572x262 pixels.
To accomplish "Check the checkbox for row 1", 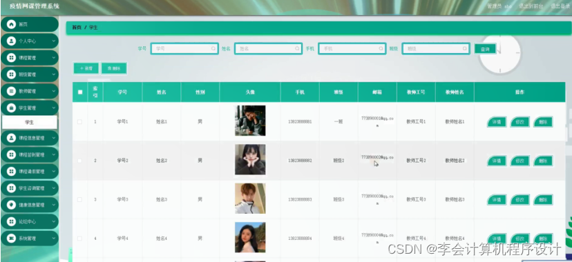I will click(x=79, y=122).
